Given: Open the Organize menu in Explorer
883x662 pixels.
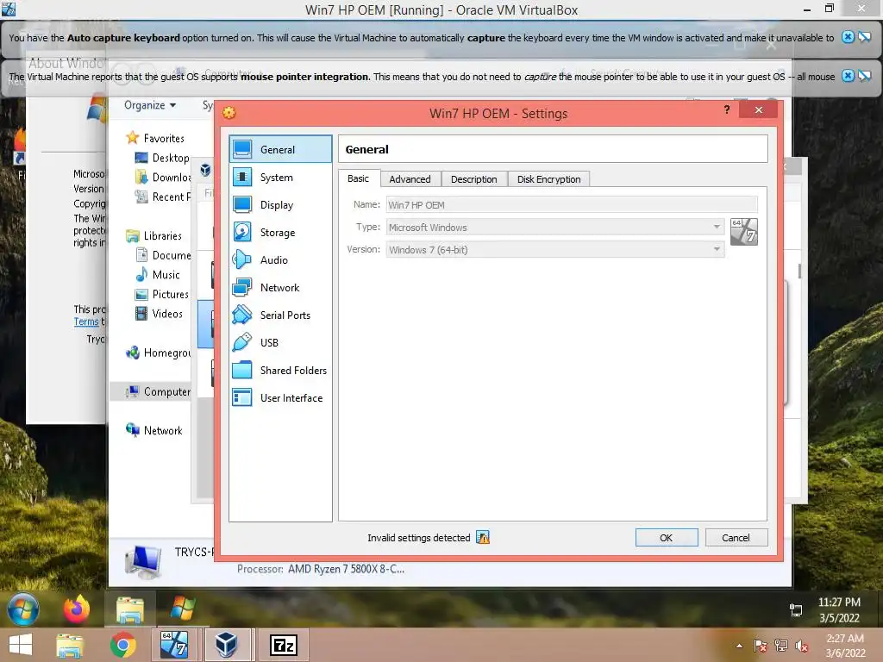Looking at the screenshot, I should [x=150, y=105].
